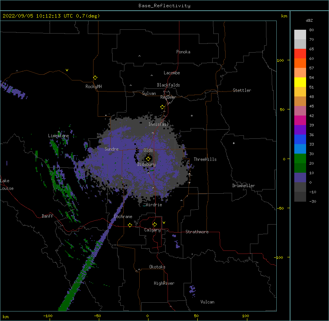Image resolution: width=329 pixels, height=321 pixels.
Task: Click the yellow diamond marker above Calgary
Action: (155, 225)
